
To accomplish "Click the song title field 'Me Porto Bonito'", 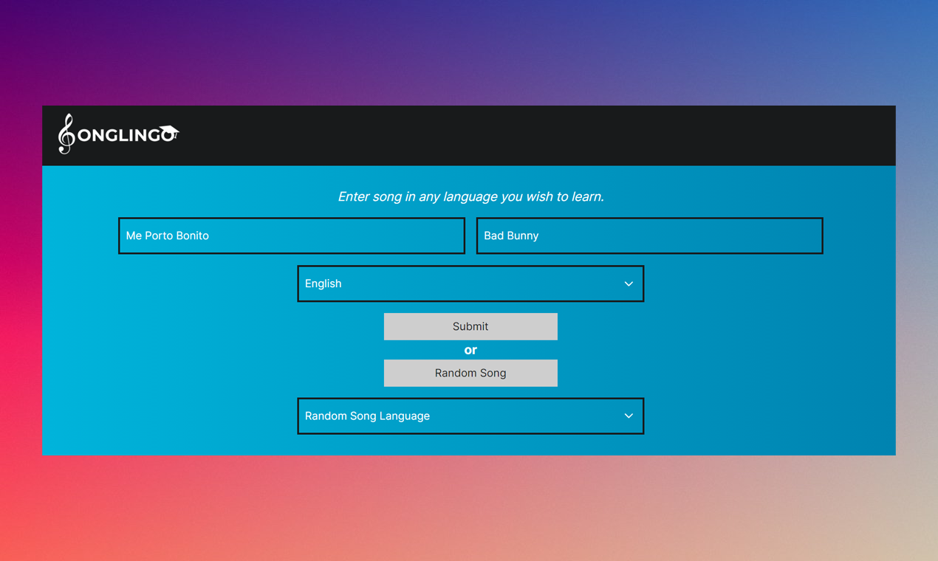I will (x=292, y=235).
